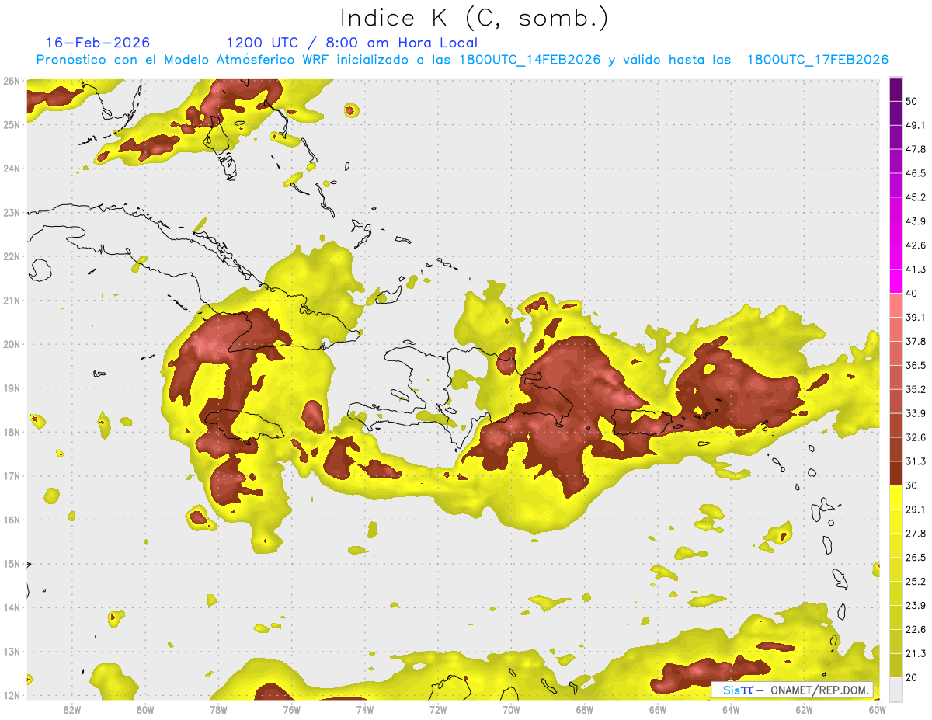Click the latitude label "25N"
Viewport: 932px width, 720px height.
(12, 124)
